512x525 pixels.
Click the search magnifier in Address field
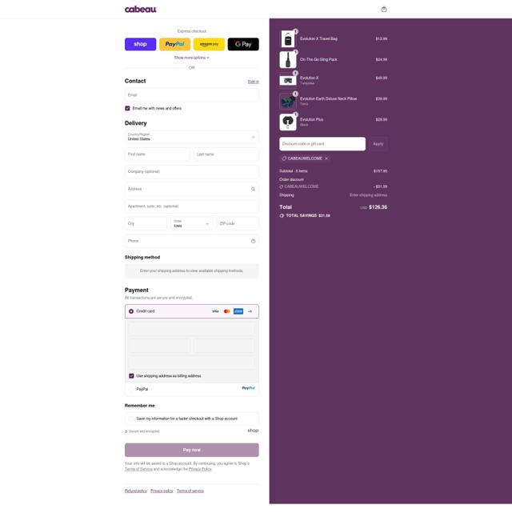[x=253, y=189]
